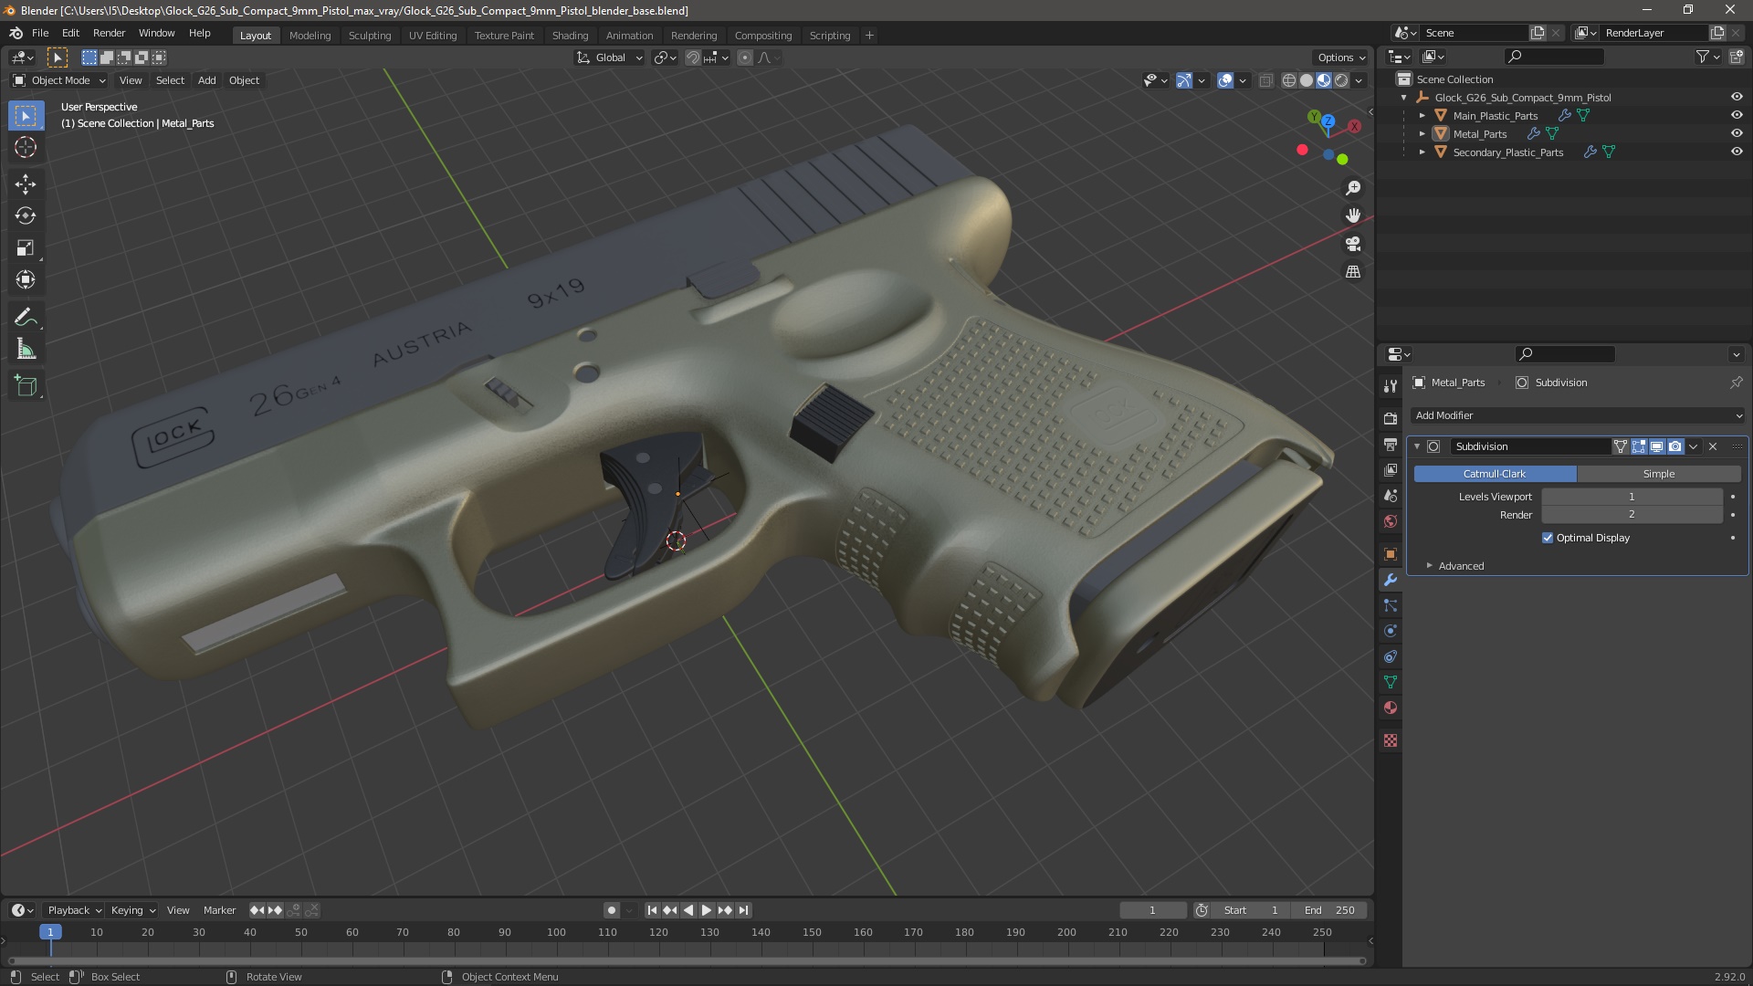Open Global transform orientation dropdown

(x=610, y=58)
